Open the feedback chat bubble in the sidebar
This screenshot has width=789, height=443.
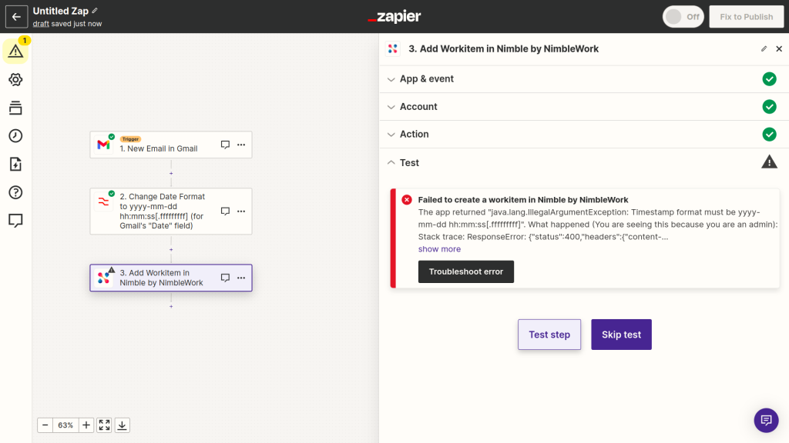coord(15,221)
